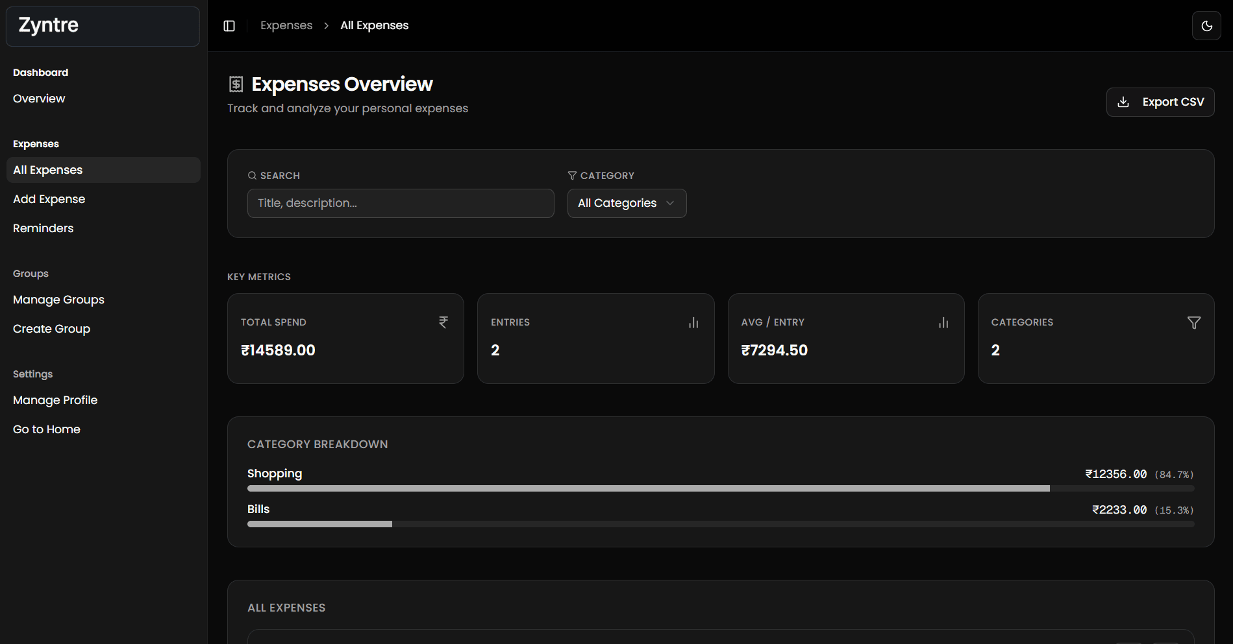This screenshot has height=644, width=1233.
Task: Focus the Title, description search field
Action: 401,203
